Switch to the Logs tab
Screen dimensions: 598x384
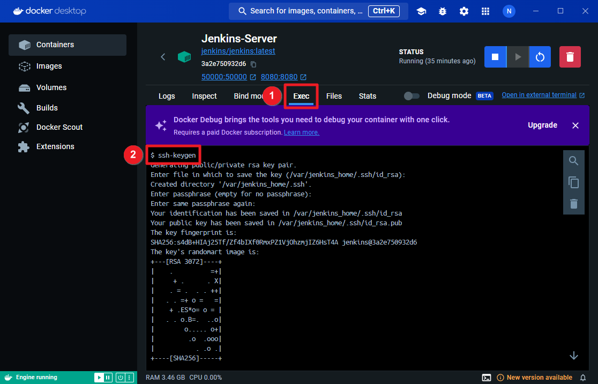coord(167,96)
